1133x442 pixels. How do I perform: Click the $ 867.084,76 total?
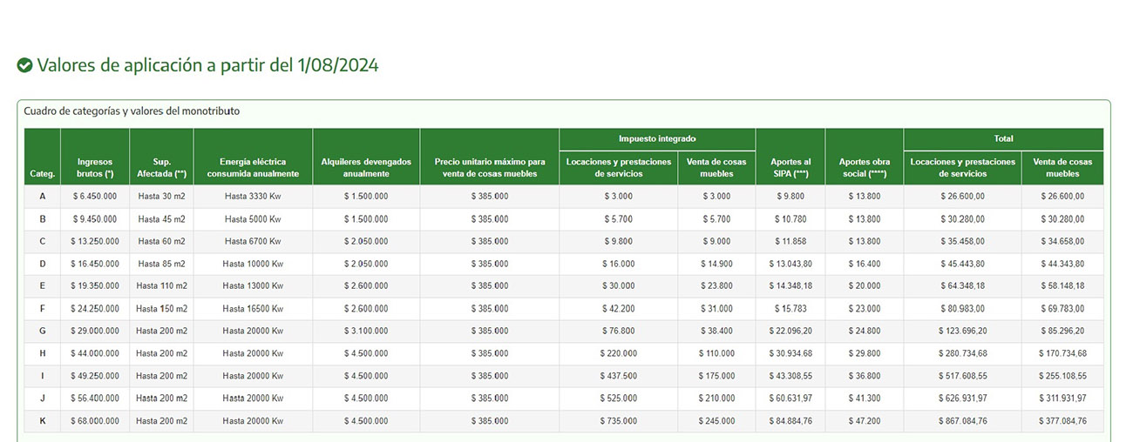[x=963, y=421]
